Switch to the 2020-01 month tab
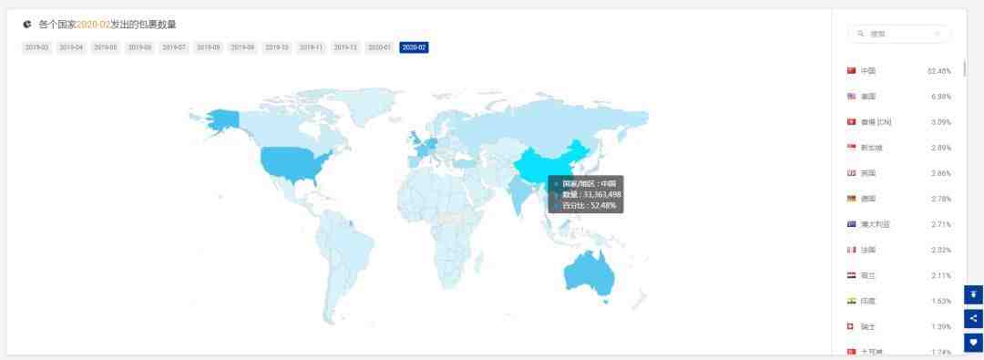Screen dimensions: 984x360 [x=379, y=47]
